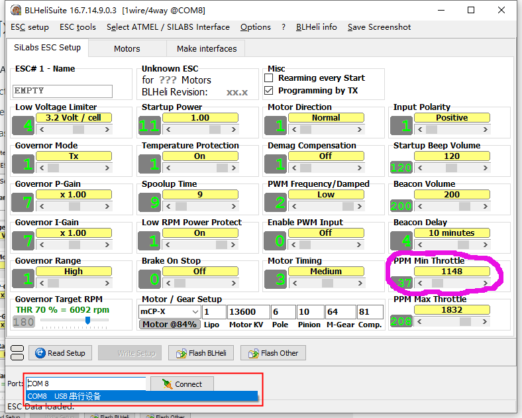Open the question mark help menu

tap(284, 27)
